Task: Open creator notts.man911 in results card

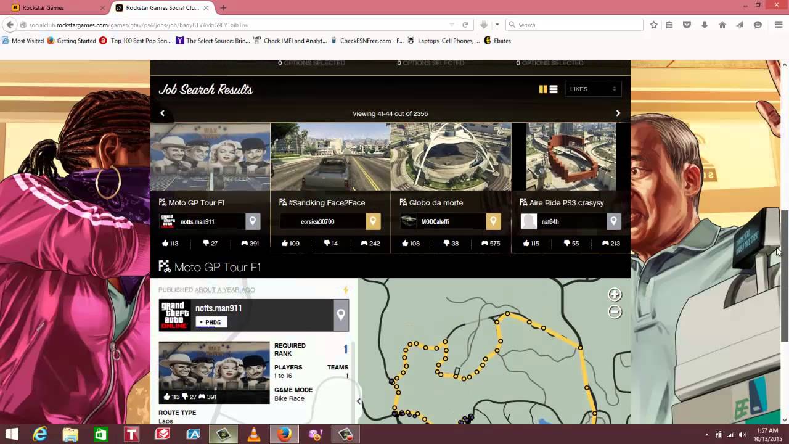Action: tap(197, 221)
